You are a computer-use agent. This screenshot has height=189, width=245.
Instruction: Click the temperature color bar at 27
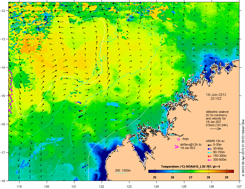(190, 171)
